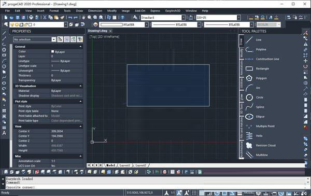Click the Help question mark icon

[122, 18]
